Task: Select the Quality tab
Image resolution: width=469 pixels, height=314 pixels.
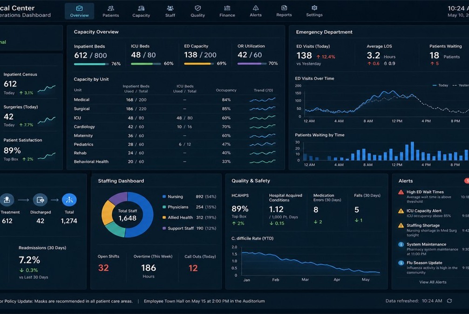Action: [x=198, y=11]
